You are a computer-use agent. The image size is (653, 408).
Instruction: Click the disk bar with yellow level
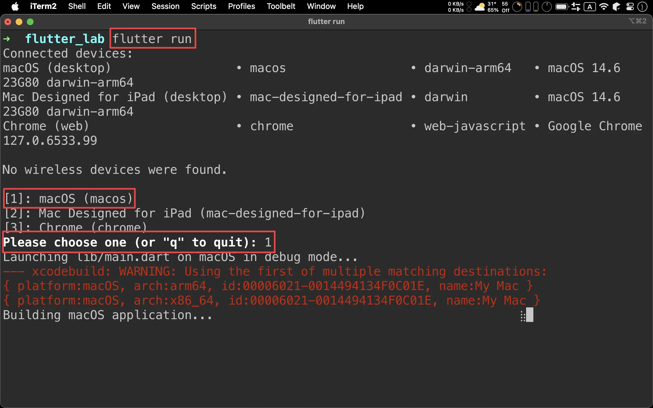[536, 7]
